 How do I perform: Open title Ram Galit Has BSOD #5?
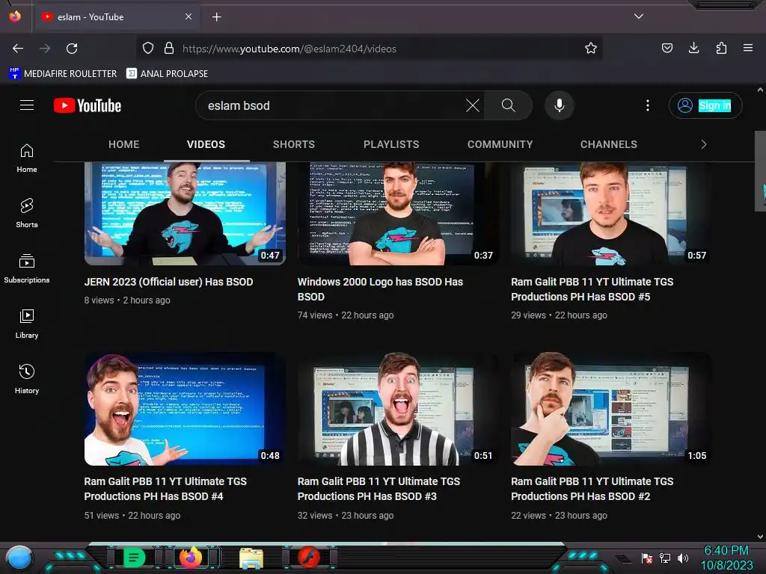pos(592,289)
